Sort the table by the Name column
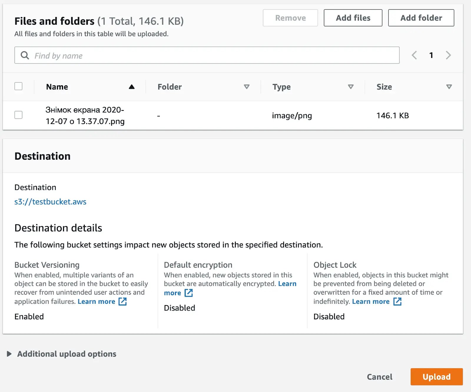 point(57,87)
